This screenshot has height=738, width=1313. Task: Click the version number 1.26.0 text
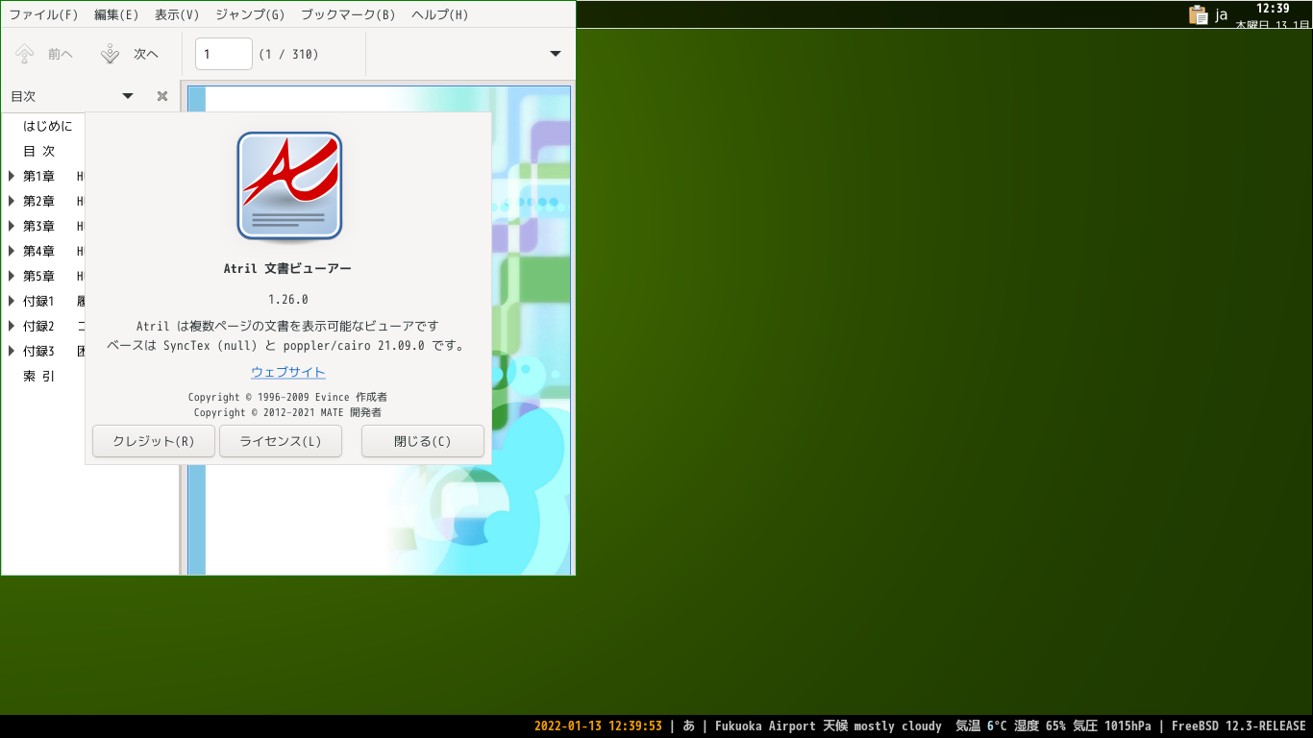tap(288, 299)
